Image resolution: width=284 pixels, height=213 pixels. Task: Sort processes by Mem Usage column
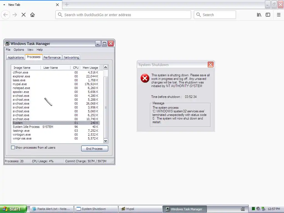click(x=90, y=68)
